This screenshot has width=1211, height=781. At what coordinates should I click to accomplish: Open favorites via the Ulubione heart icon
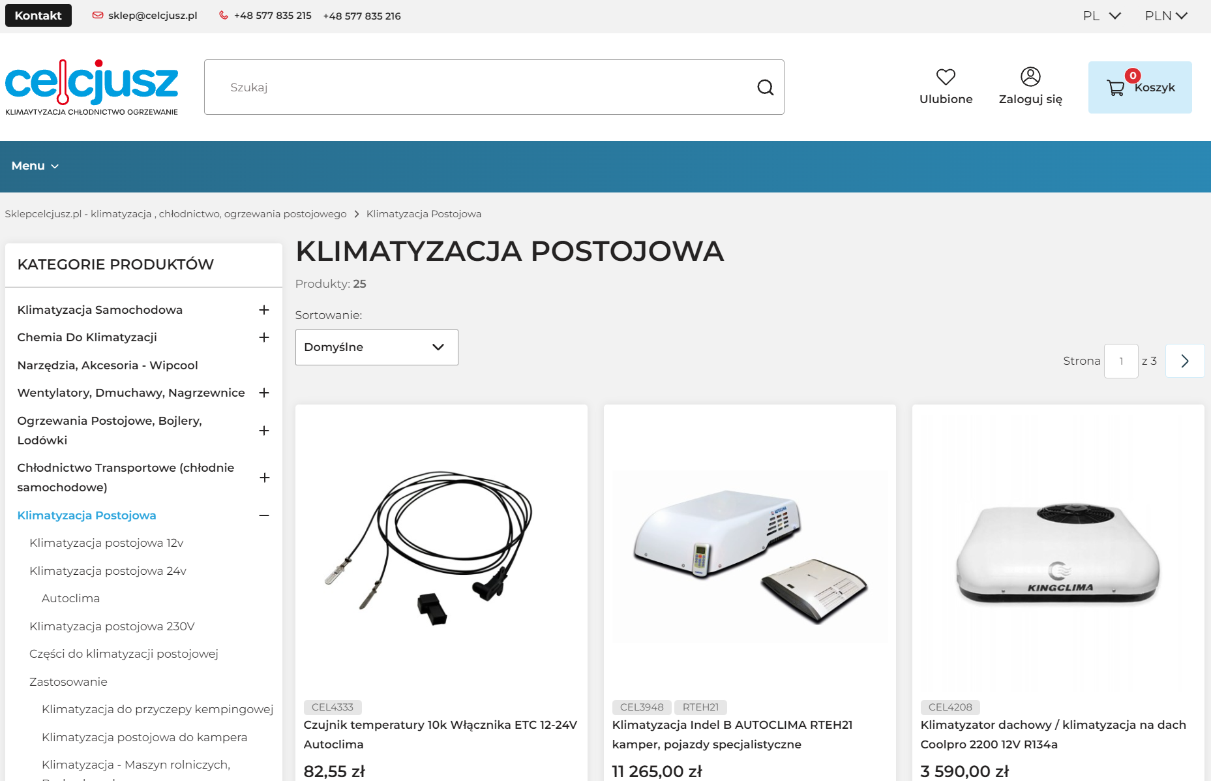coord(946,78)
